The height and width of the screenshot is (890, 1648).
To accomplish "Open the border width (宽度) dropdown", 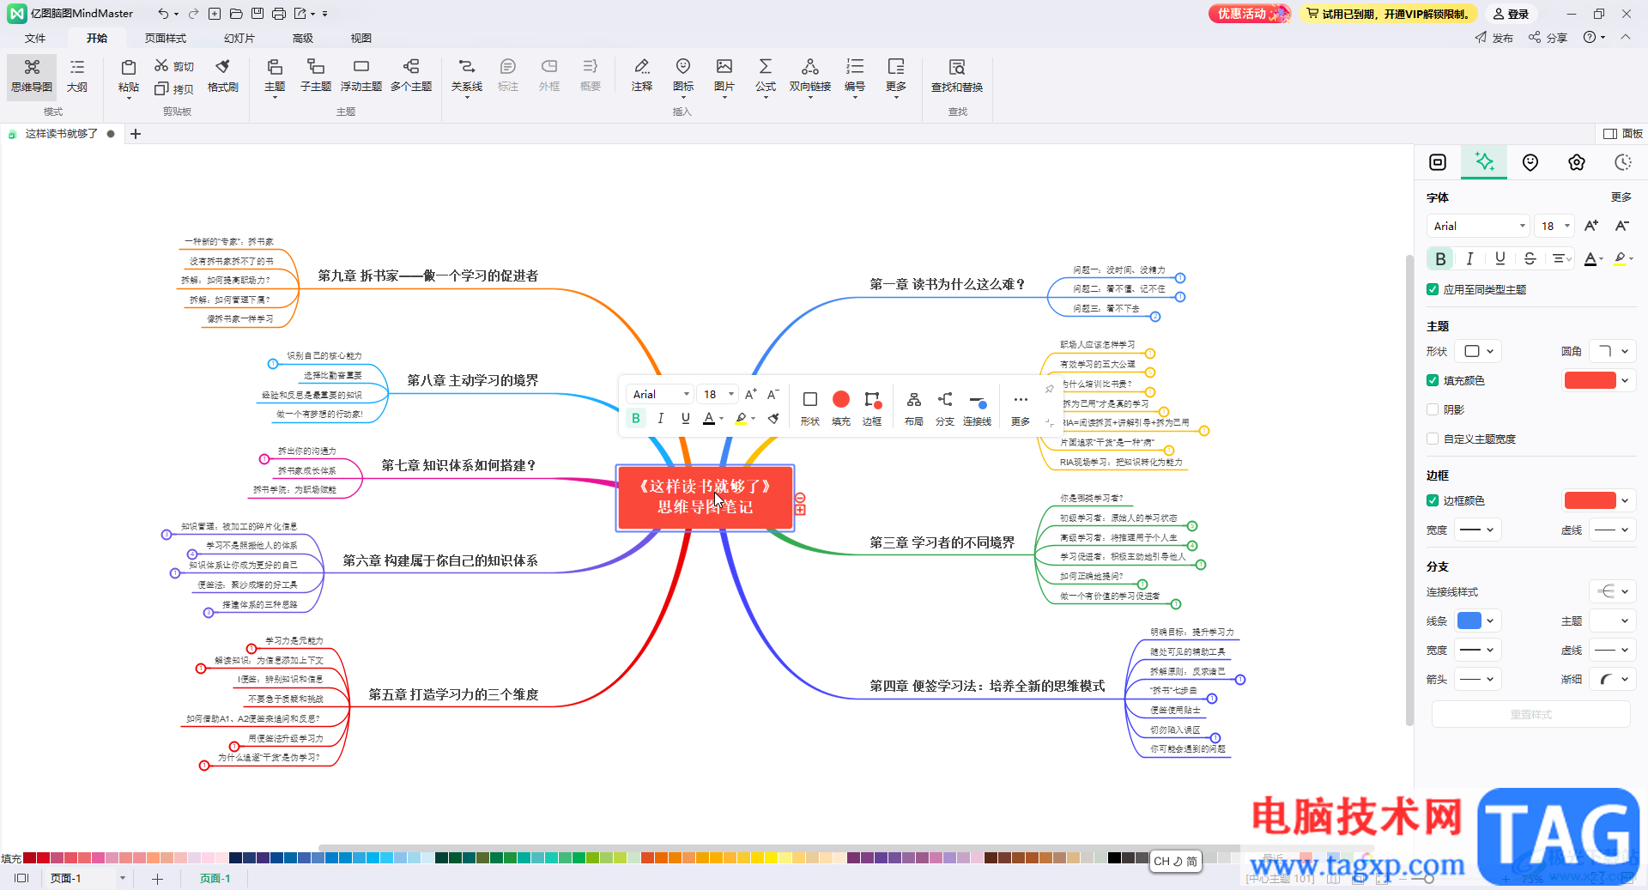I will [x=1480, y=530].
